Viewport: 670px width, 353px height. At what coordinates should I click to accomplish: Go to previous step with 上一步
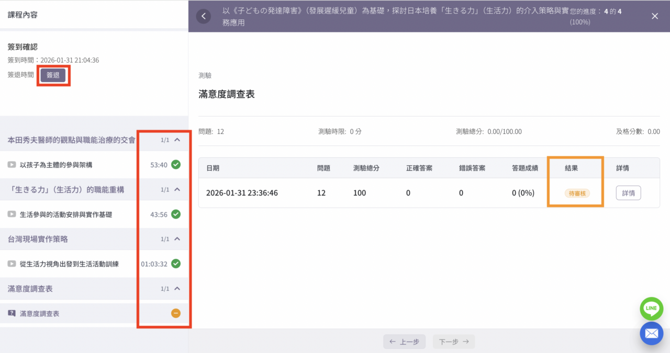404,342
